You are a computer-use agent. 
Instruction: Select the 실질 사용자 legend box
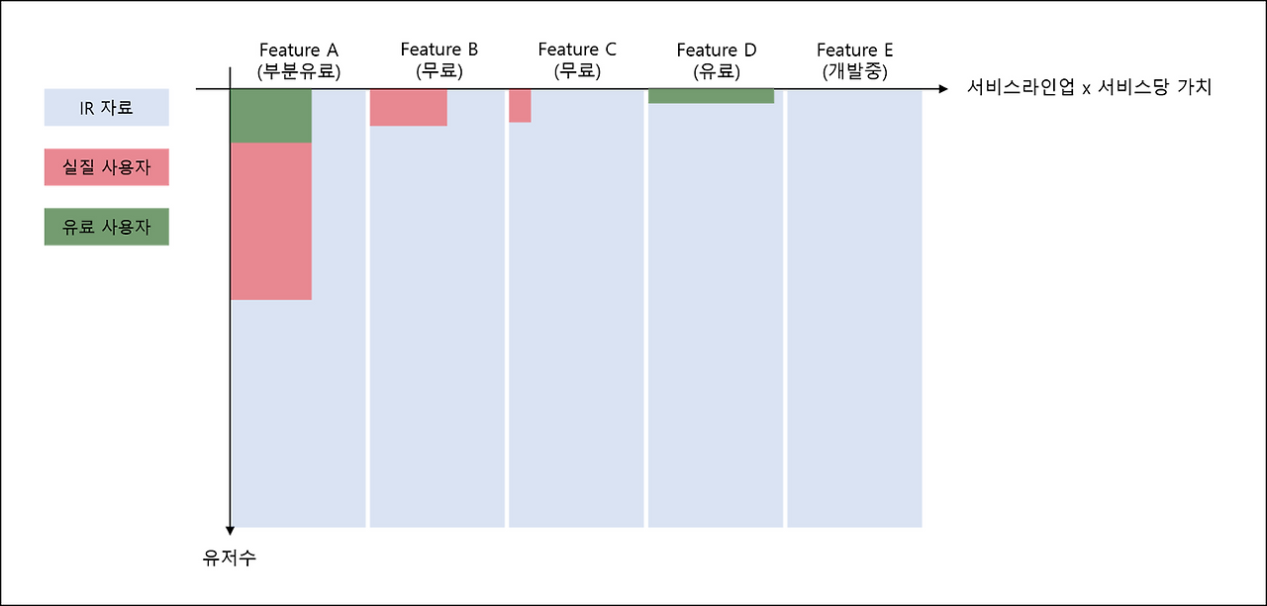click(106, 167)
